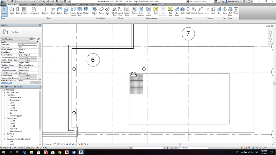Viewport: 276px width, 155px height.
Task: Click Edit for Graphic Display Options
Action: (x=28, y=60)
